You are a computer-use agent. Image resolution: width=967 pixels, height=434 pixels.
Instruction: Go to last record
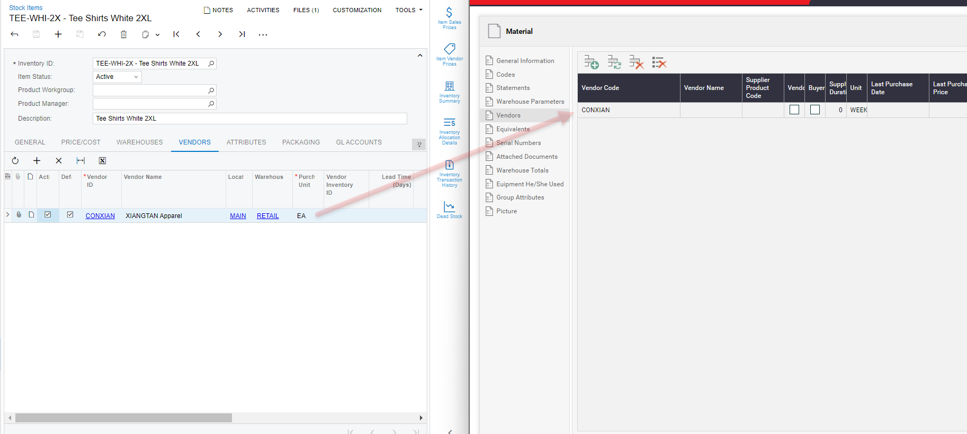click(x=241, y=34)
